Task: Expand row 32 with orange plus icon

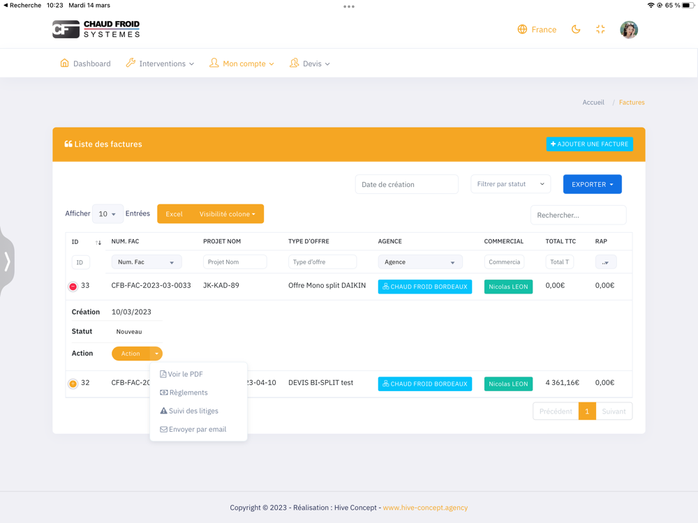Action: coord(73,384)
